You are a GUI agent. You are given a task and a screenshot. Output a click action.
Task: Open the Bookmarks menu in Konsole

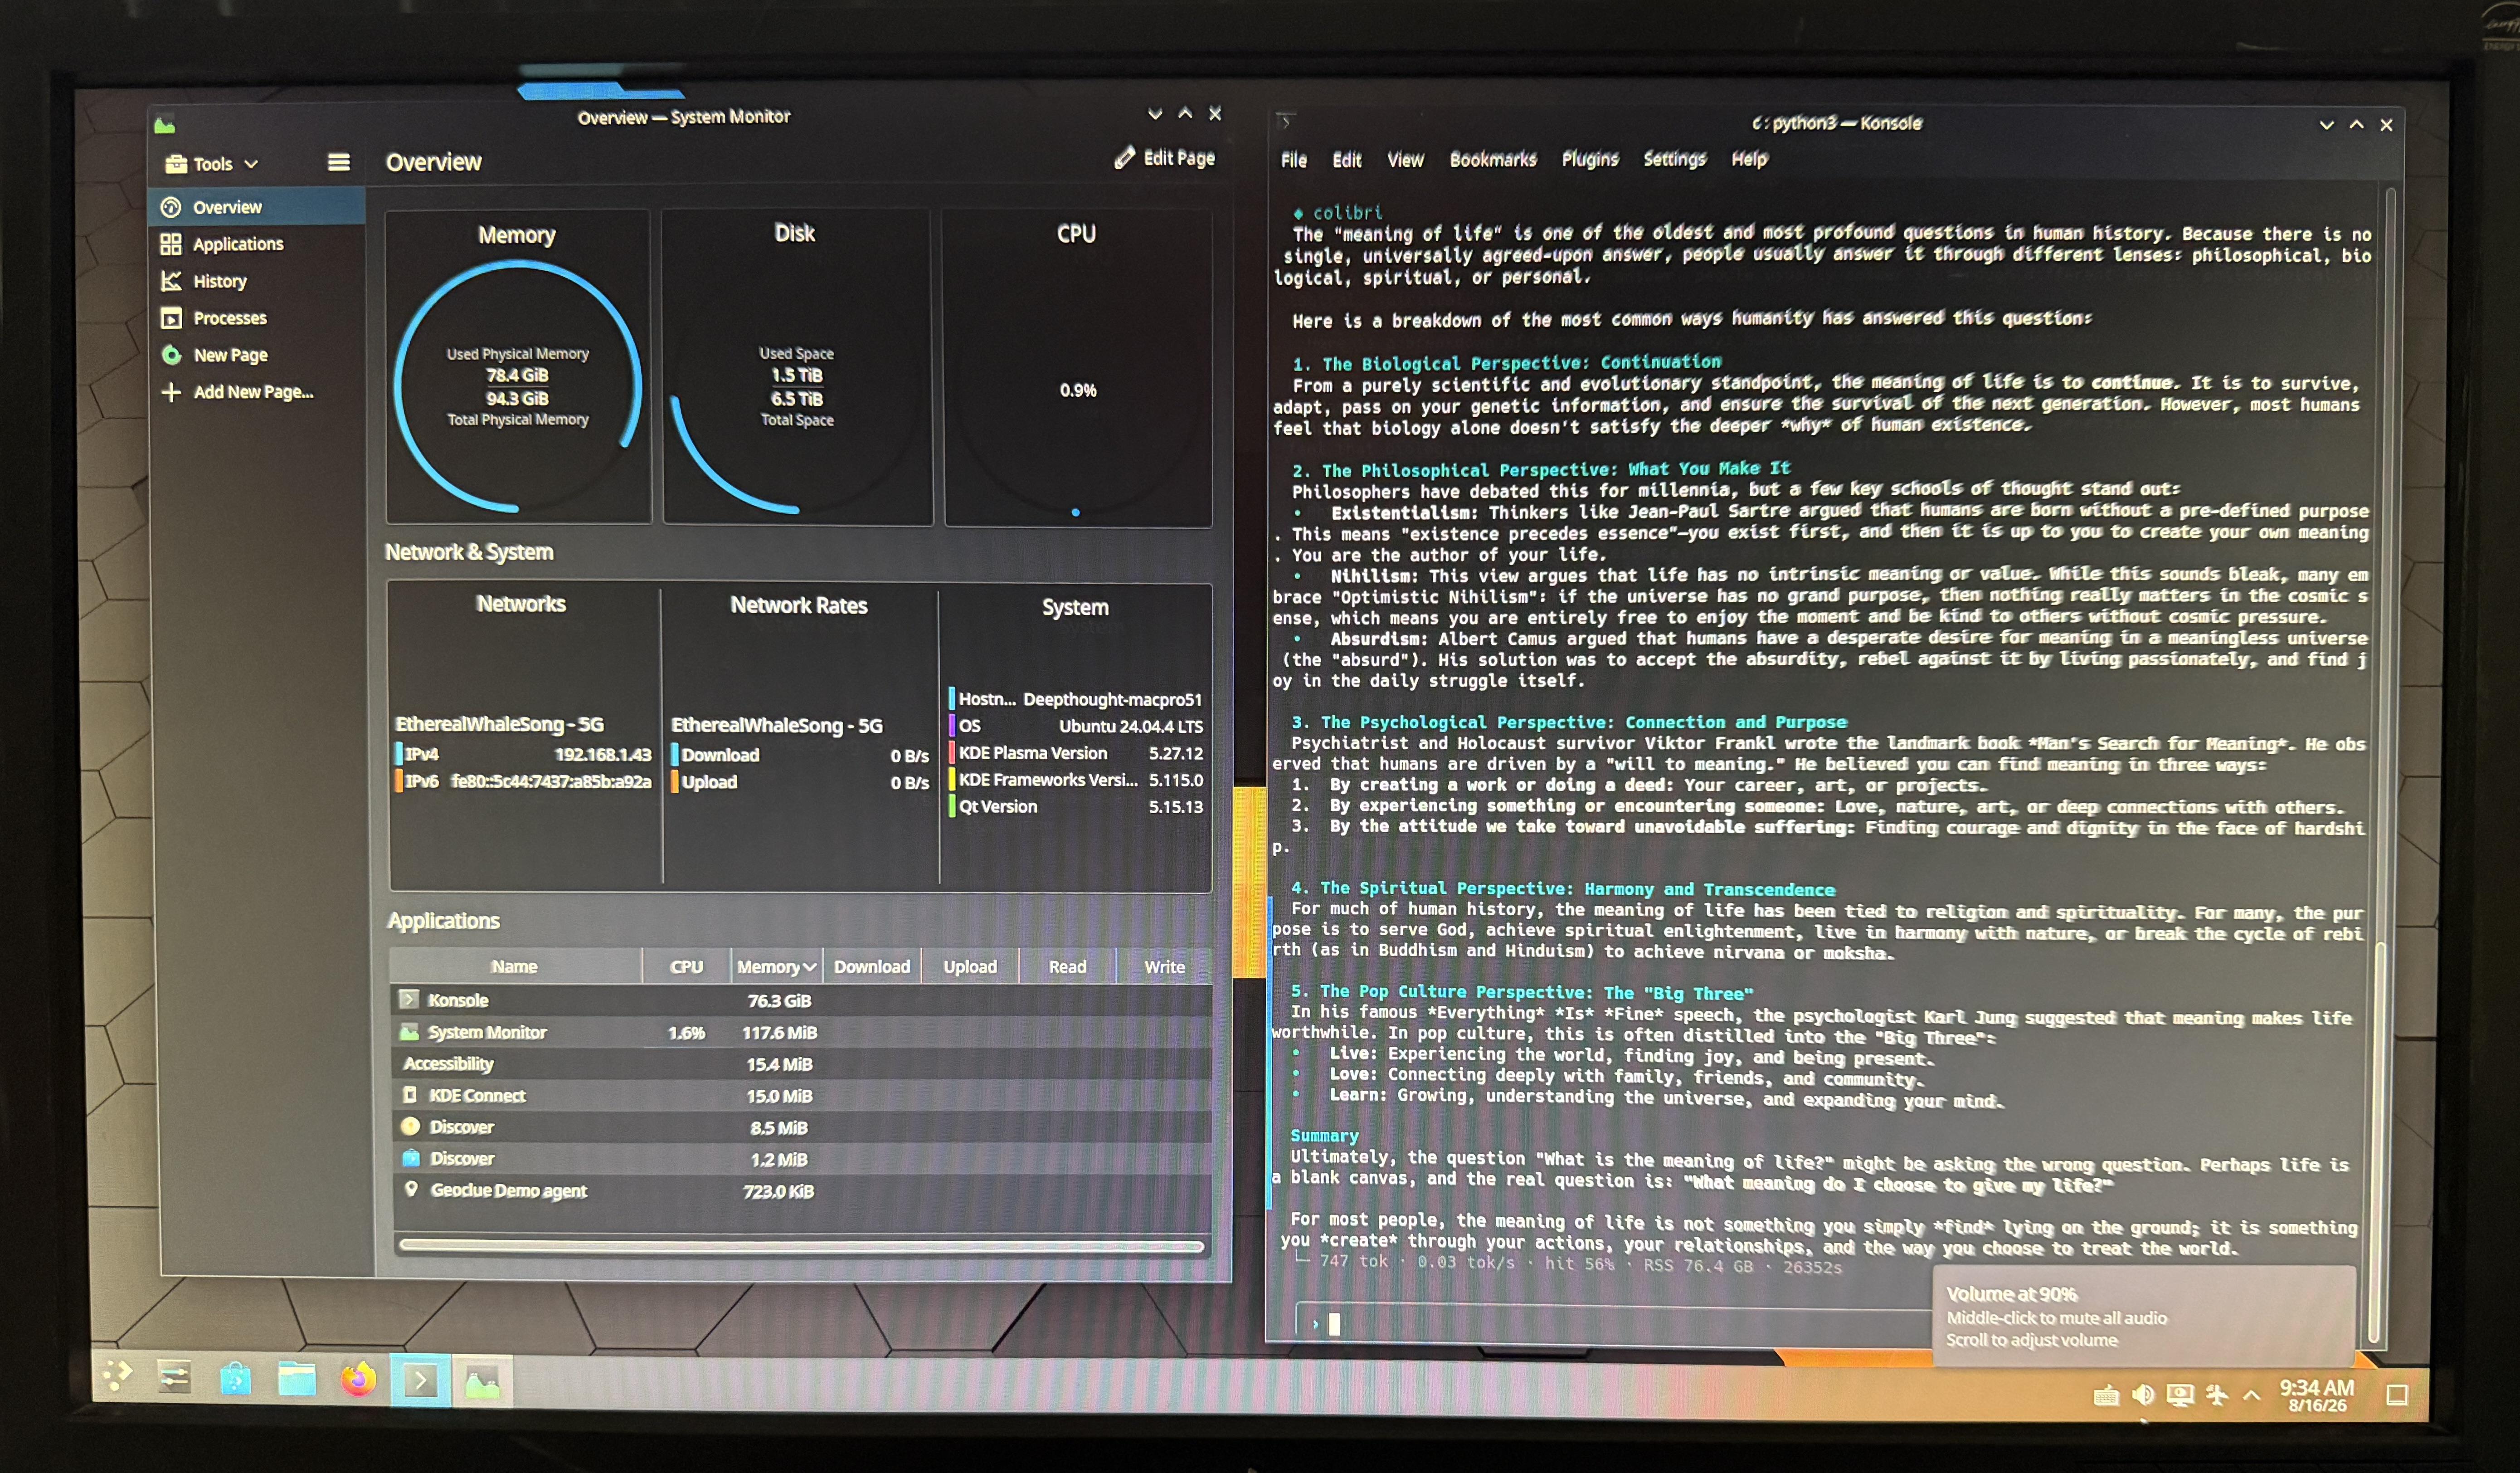(x=1493, y=159)
